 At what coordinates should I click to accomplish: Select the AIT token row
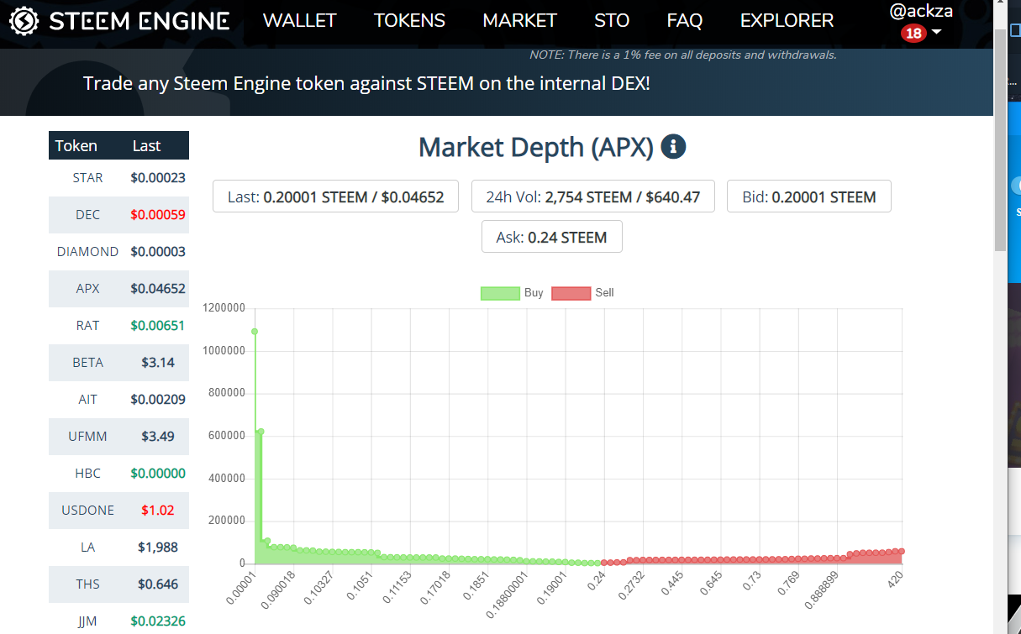[118, 400]
